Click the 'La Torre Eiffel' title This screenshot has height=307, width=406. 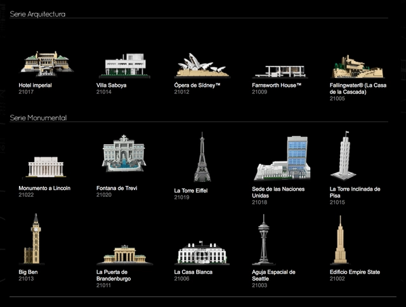point(191,191)
